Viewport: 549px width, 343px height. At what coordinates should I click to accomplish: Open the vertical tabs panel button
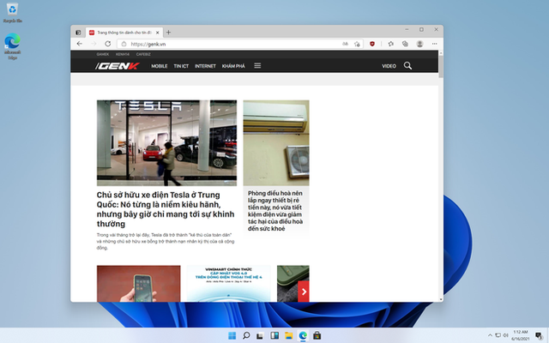coord(78,33)
